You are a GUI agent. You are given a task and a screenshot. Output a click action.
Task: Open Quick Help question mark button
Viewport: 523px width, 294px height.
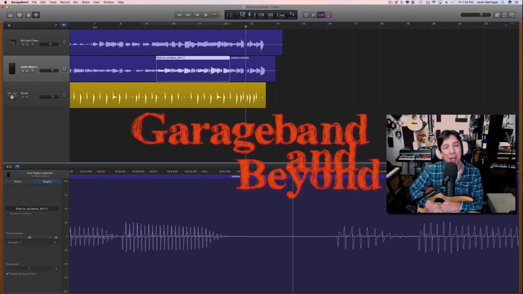point(19,15)
